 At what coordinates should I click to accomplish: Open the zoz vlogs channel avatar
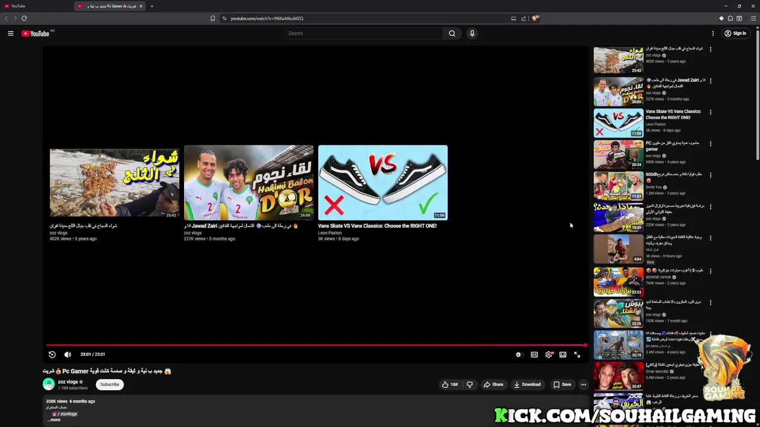coord(49,384)
